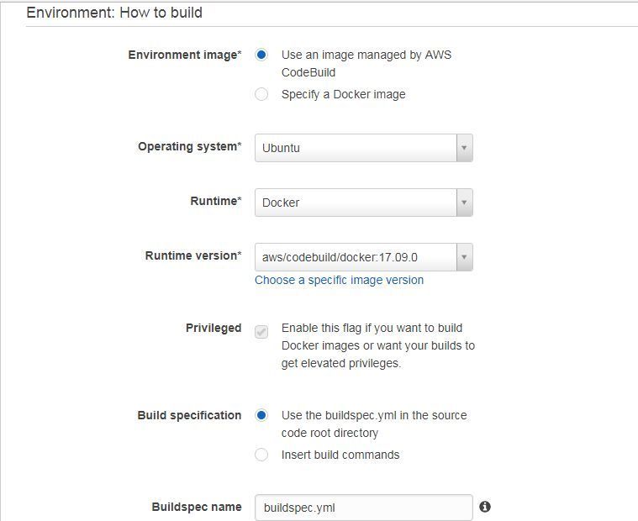Viewport: 638px width, 521px height.
Task: Click the "Buildspec name" label
Action: pos(197,507)
